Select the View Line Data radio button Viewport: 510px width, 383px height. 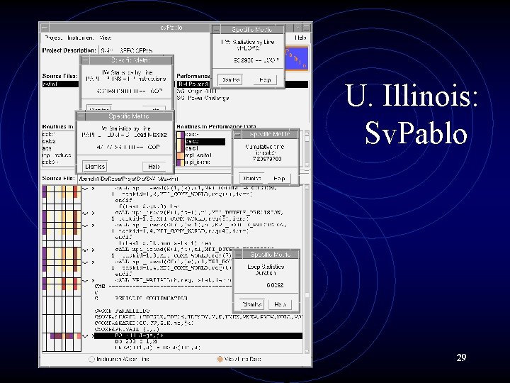(x=220, y=359)
